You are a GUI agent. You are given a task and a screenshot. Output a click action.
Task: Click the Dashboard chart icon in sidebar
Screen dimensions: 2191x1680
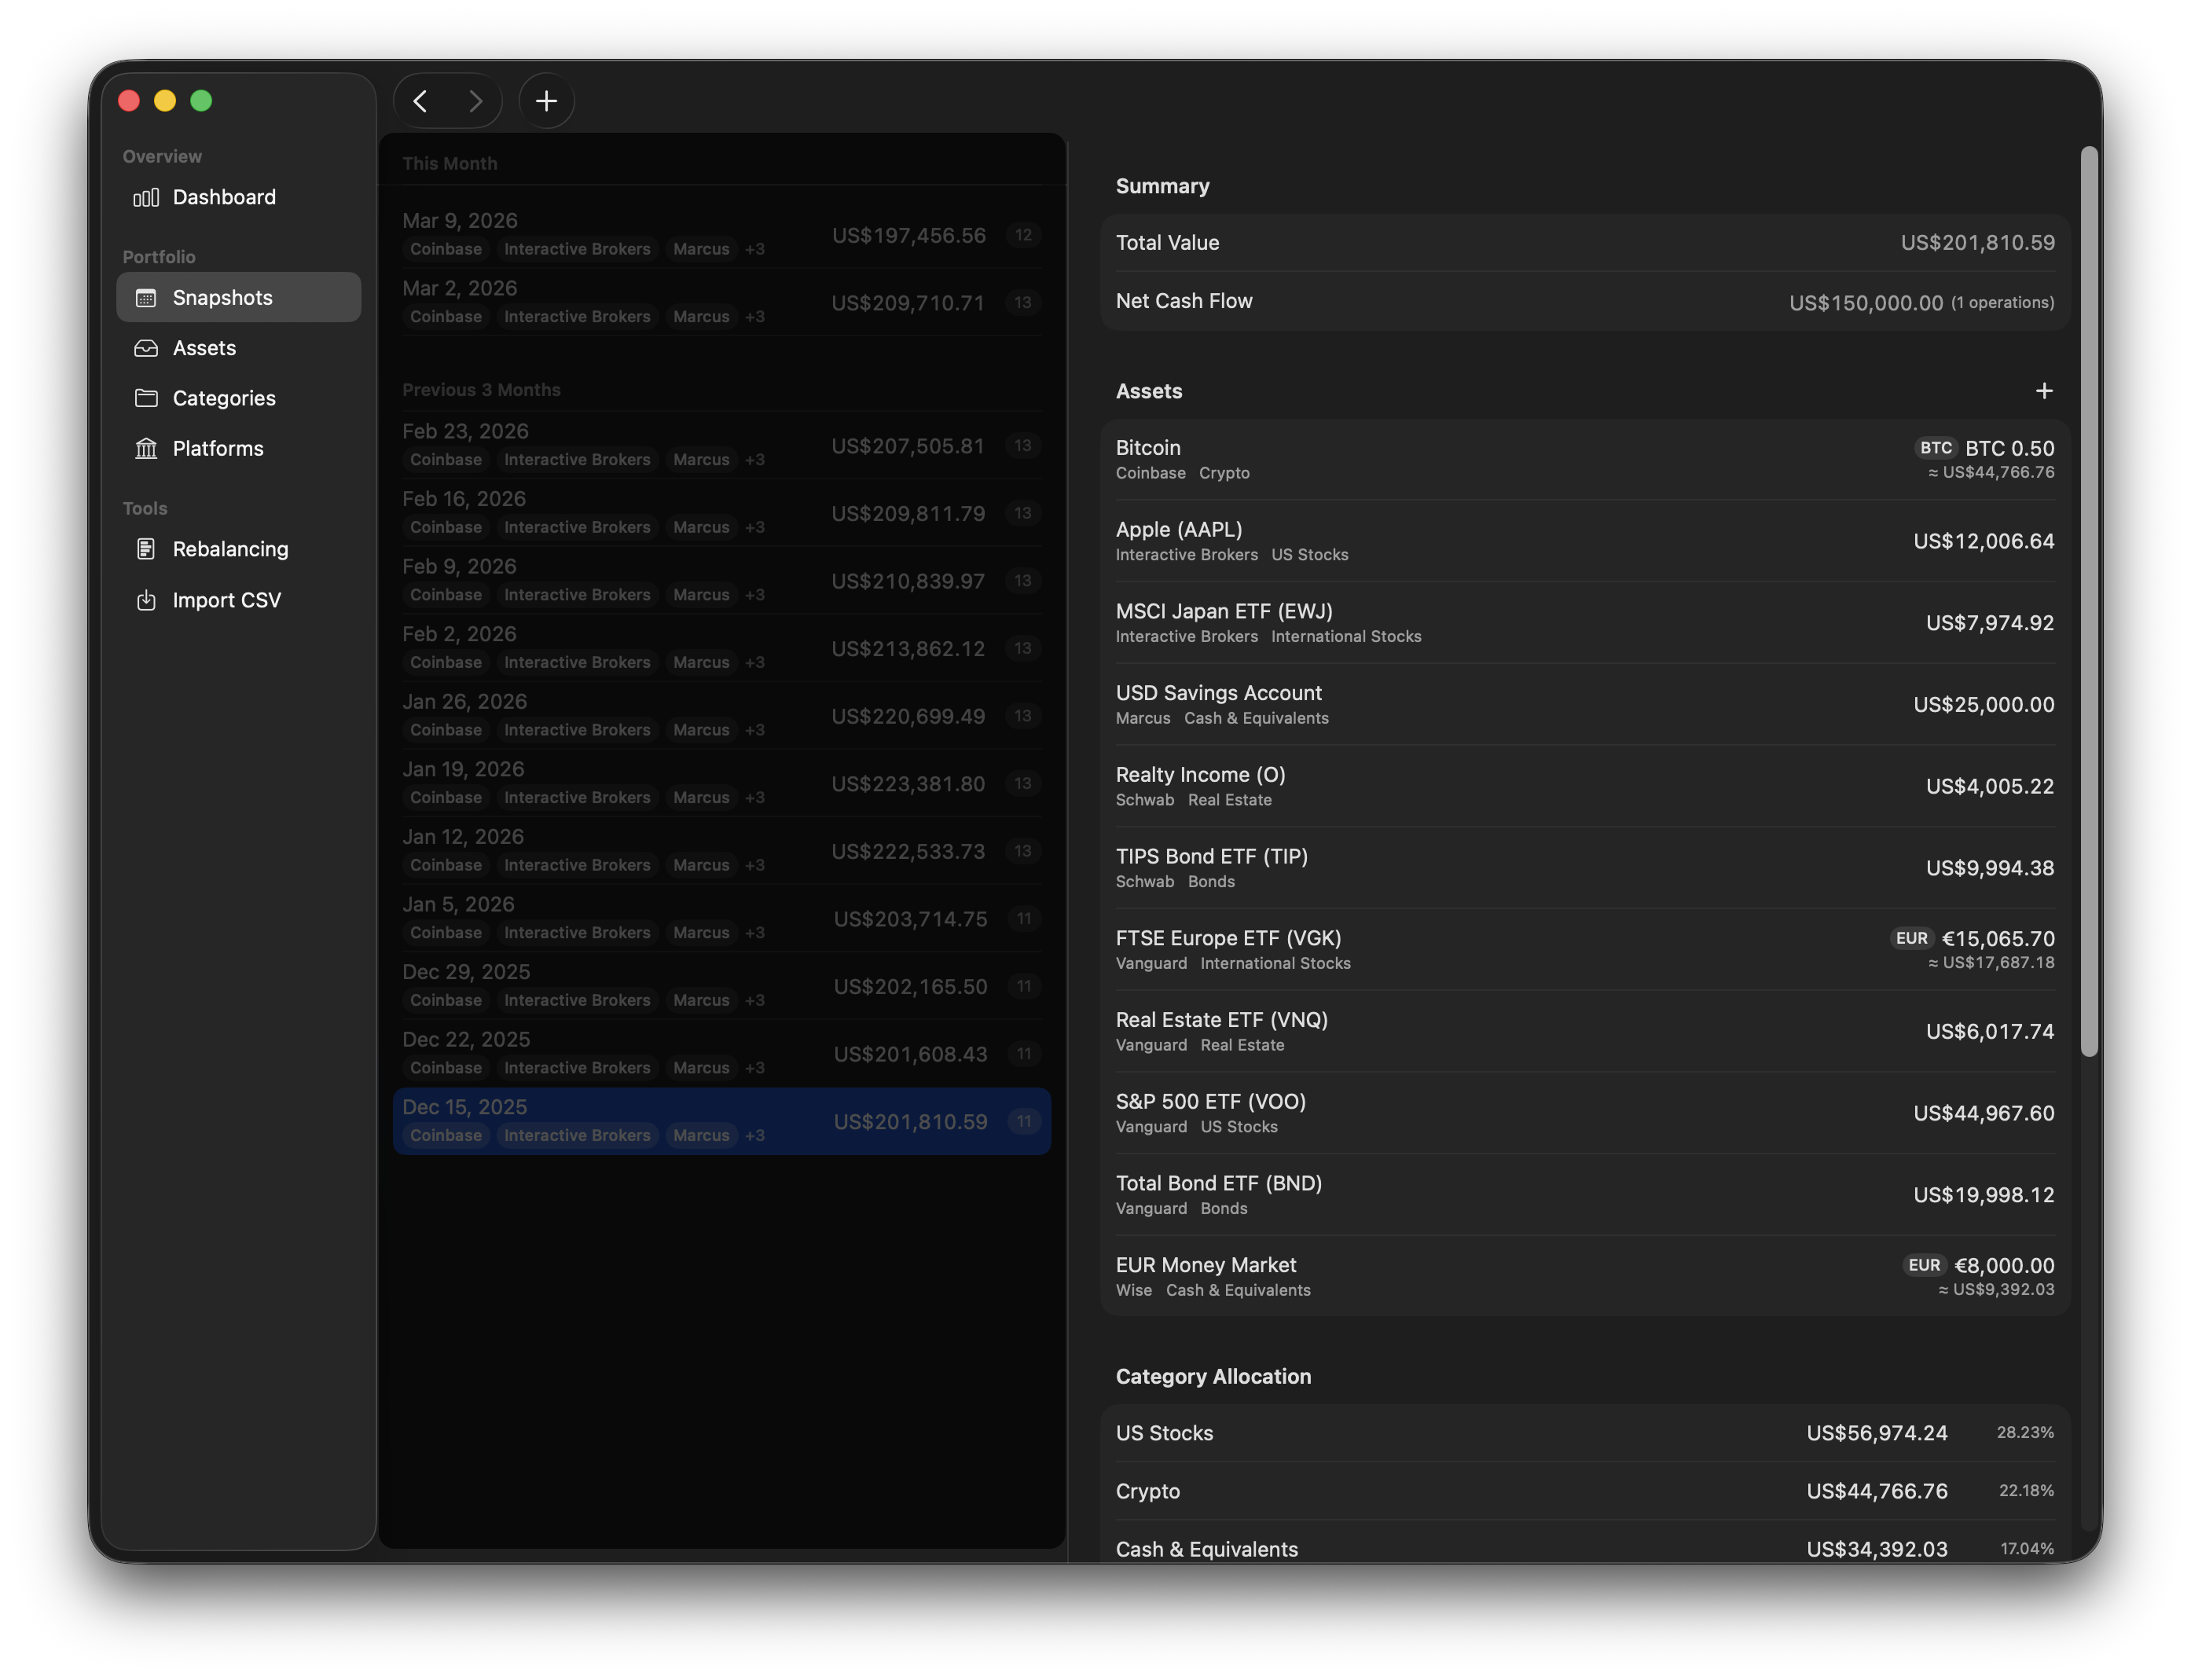[x=146, y=197]
